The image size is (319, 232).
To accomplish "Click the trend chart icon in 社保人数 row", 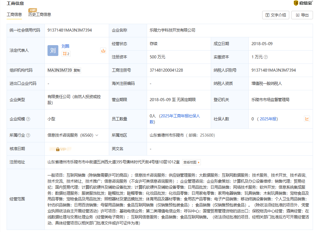I will tap(307, 119).
